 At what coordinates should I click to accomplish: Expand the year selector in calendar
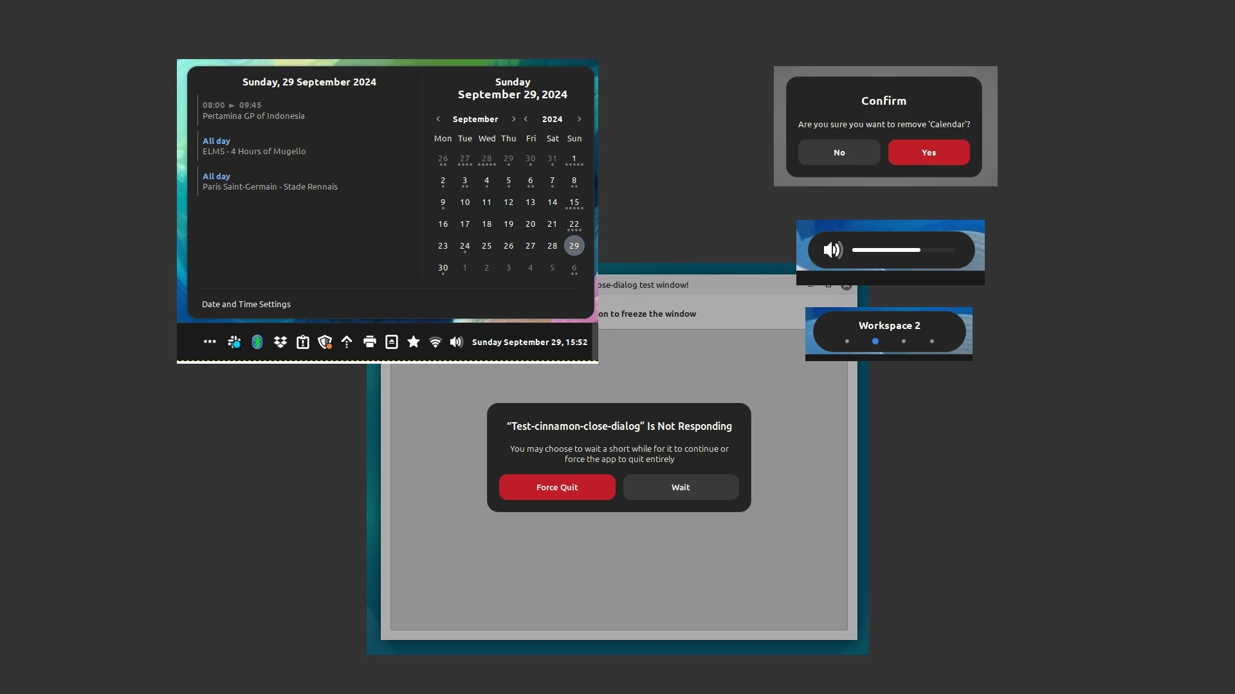552,118
